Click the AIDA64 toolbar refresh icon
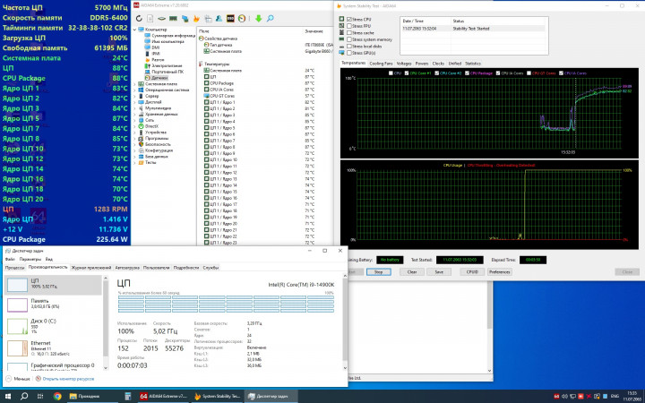 [x=139, y=19]
